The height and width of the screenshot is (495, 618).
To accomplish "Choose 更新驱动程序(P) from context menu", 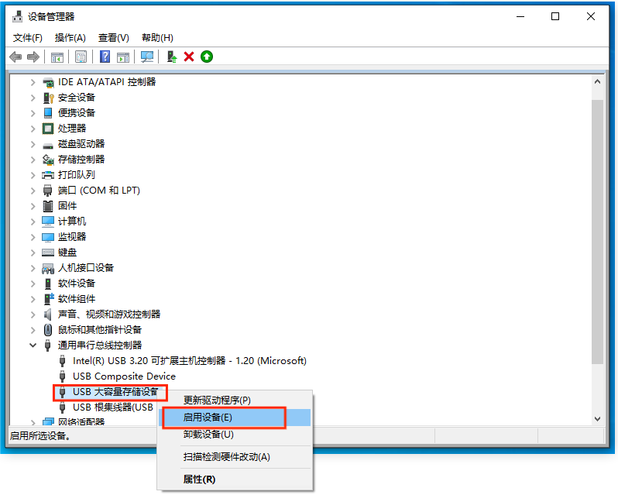I will [x=235, y=400].
